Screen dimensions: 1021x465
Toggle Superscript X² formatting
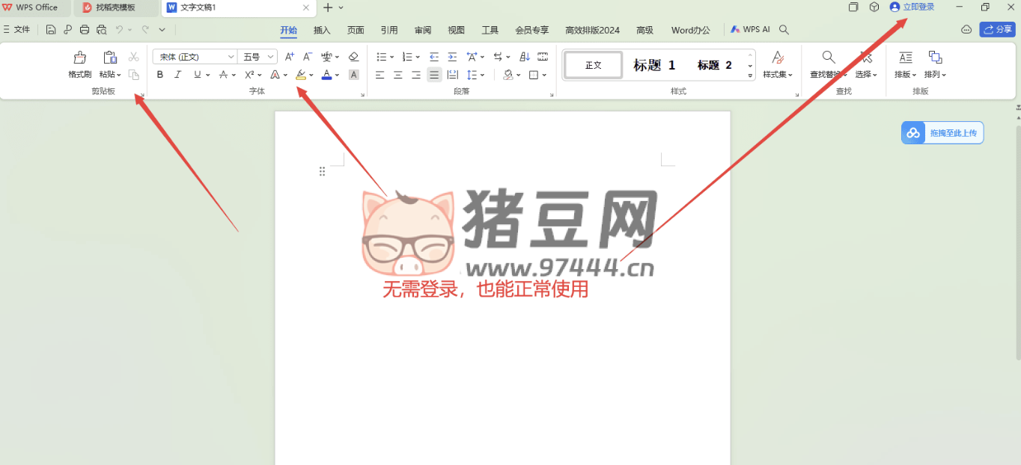pyautogui.click(x=249, y=75)
